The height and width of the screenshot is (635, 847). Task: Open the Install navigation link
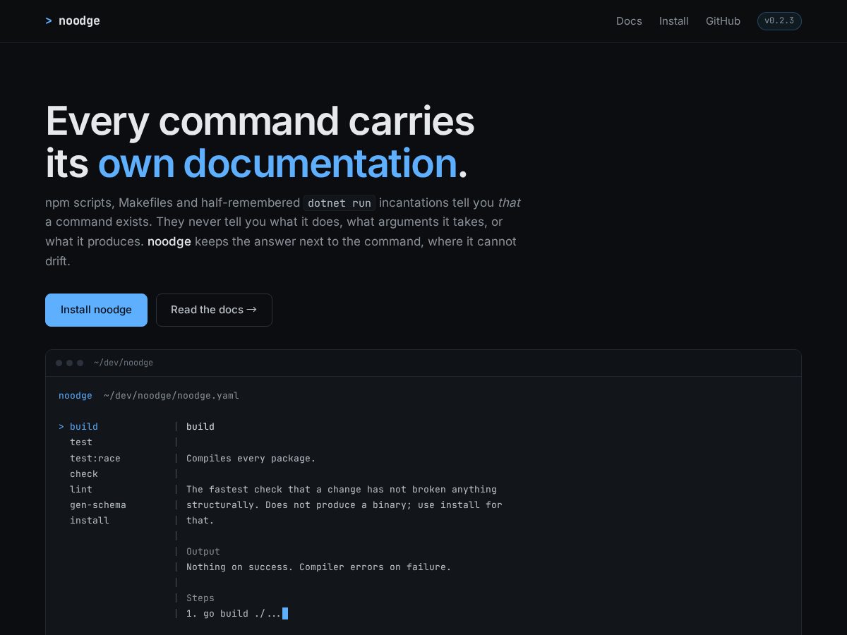click(674, 21)
